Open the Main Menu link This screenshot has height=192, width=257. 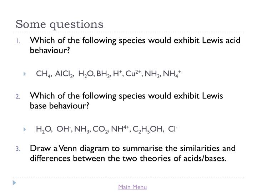pyautogui.click(x=132, y=187)
